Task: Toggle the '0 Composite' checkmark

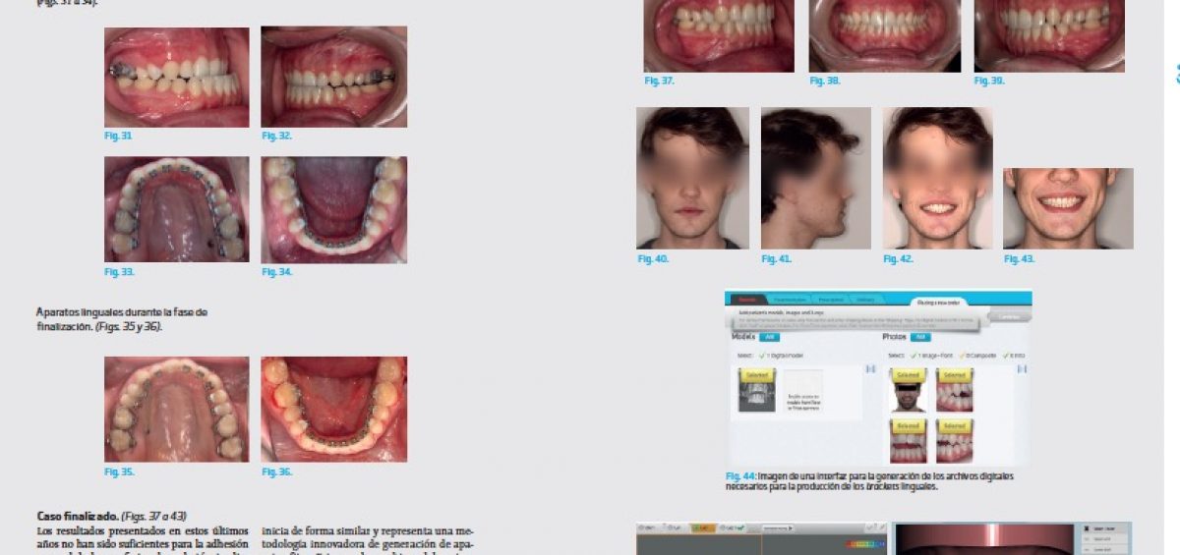Action: [x=962, y=356]
